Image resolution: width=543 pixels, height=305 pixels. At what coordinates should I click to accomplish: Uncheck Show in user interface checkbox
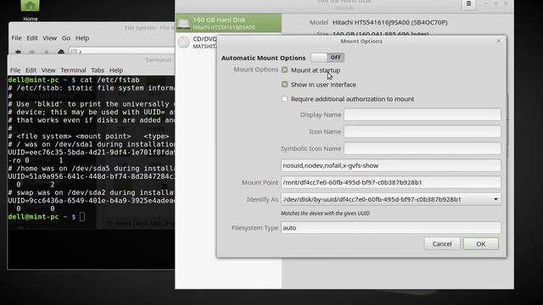pyautogui.click(x=284, y=85)
